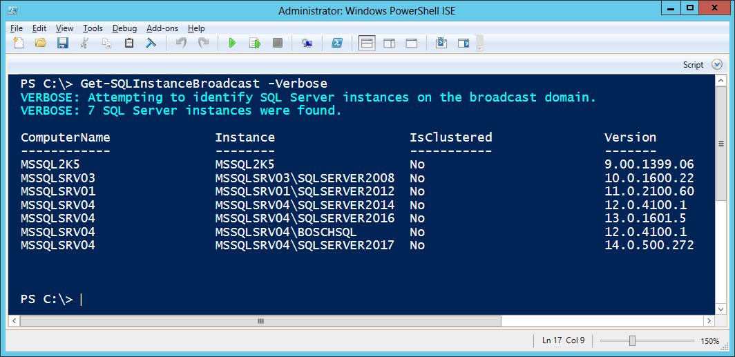
Task: Clear the console pane with squeegee icon
Action: click(151, 43)
